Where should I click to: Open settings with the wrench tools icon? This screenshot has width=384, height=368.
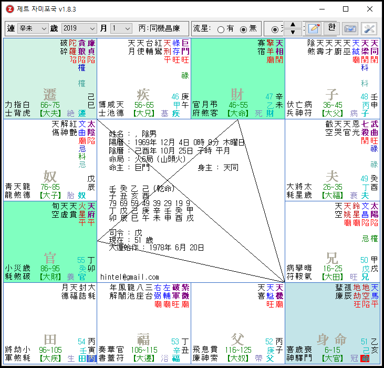tap(369, 29)
